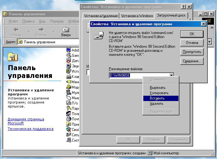Click the Forward arrow 'Вперед' in toolbar

[41, 31]
